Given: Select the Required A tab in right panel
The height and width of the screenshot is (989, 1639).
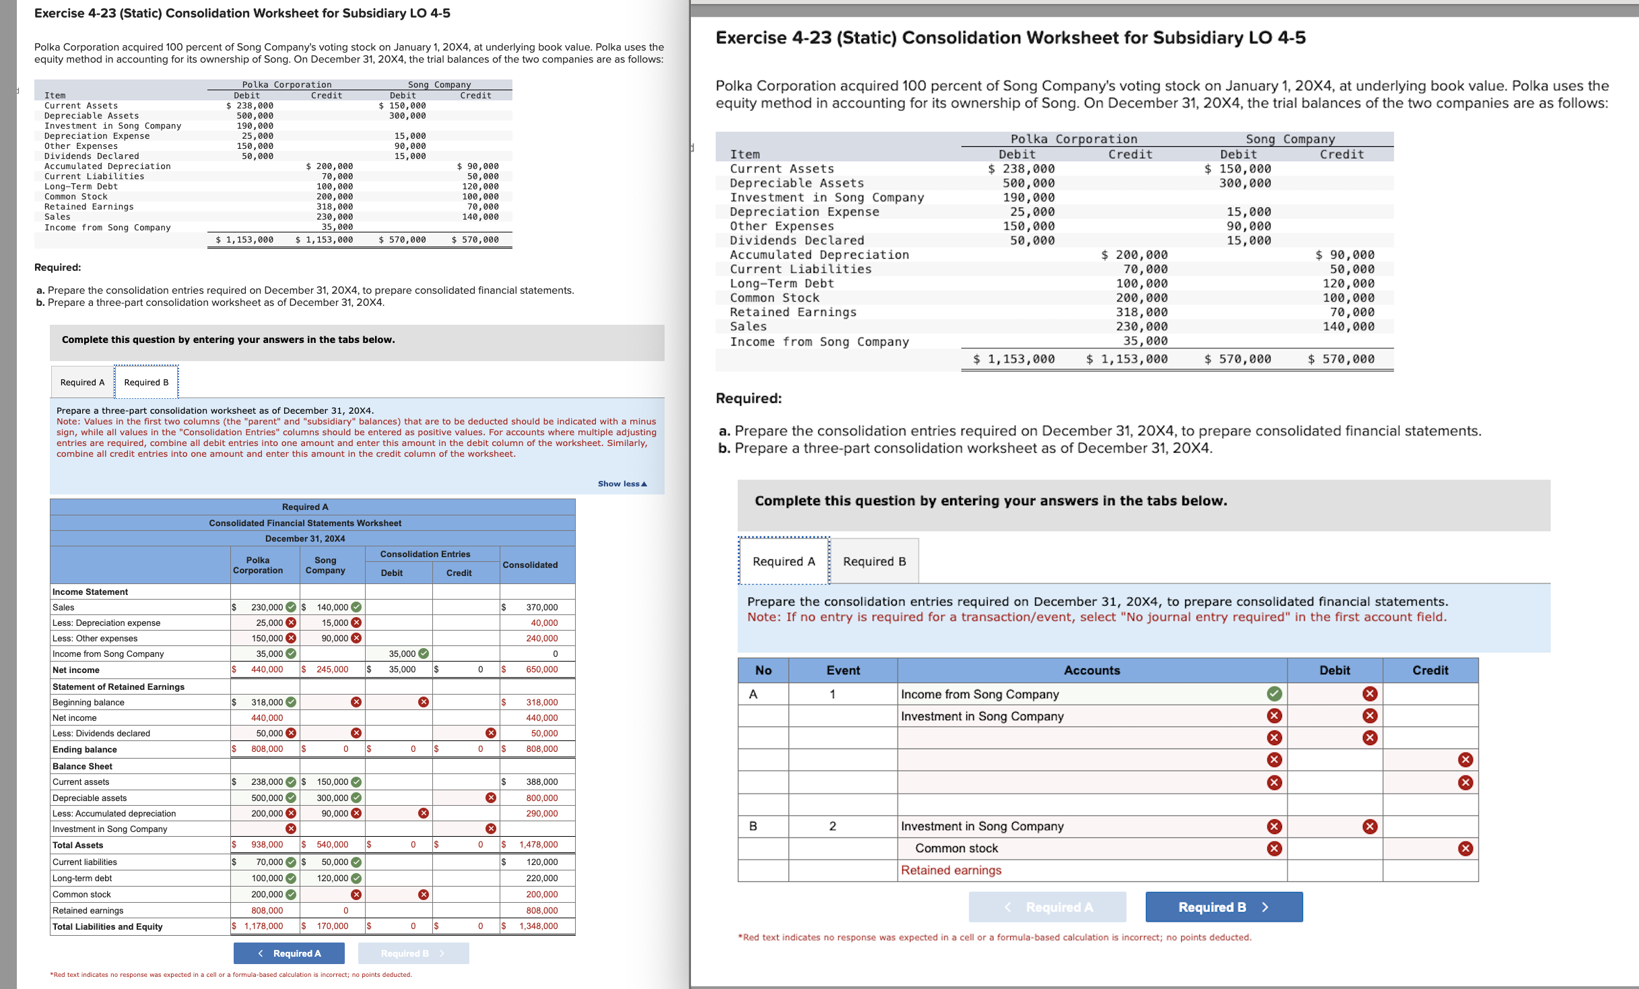Looking at the screenshot, I should coord(784,561).
